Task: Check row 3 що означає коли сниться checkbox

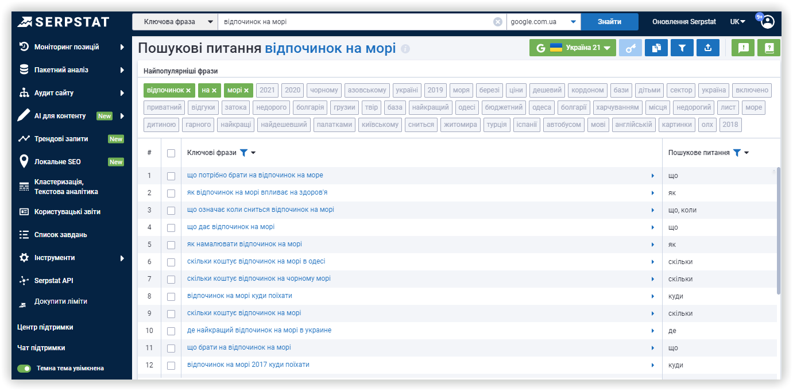Action: (x=171, y=210)
